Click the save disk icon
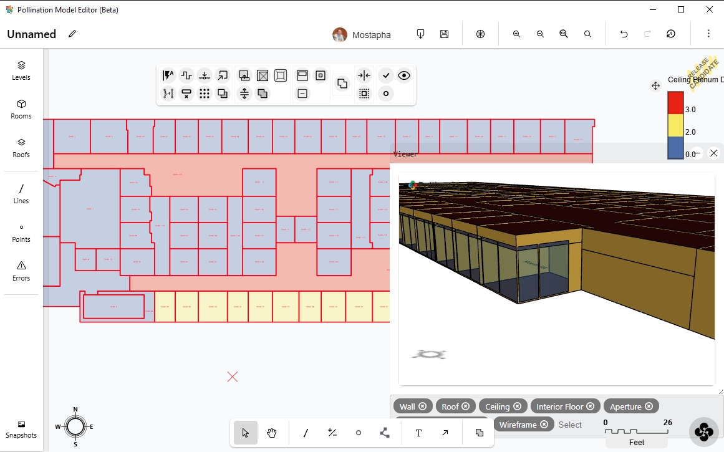This screenshot has width=724, height=452. 444,34
